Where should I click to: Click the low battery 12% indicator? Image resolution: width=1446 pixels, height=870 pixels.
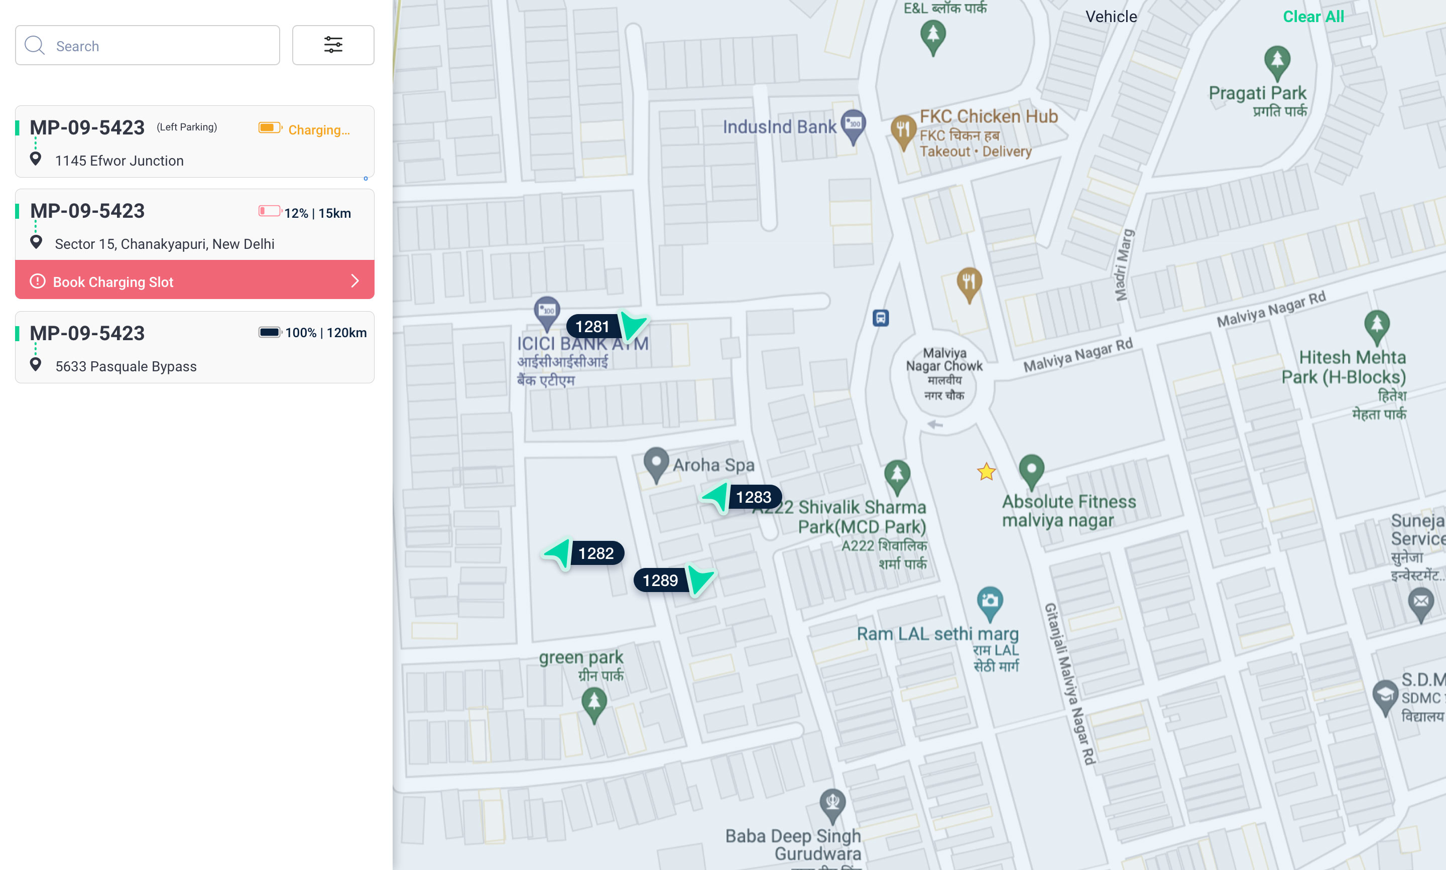(x=270, y=212)
